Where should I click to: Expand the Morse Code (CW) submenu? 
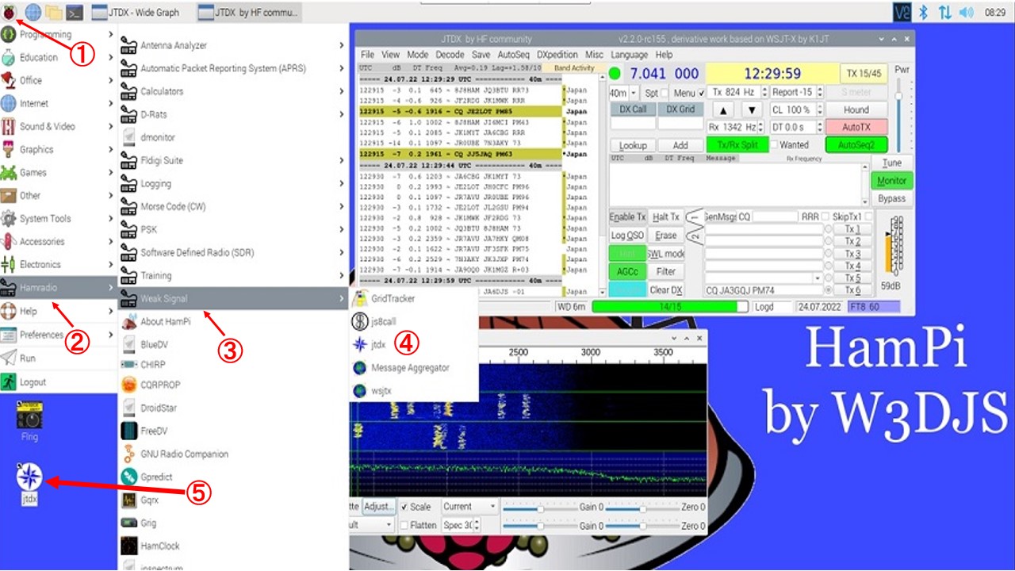(x=233, y=206)
